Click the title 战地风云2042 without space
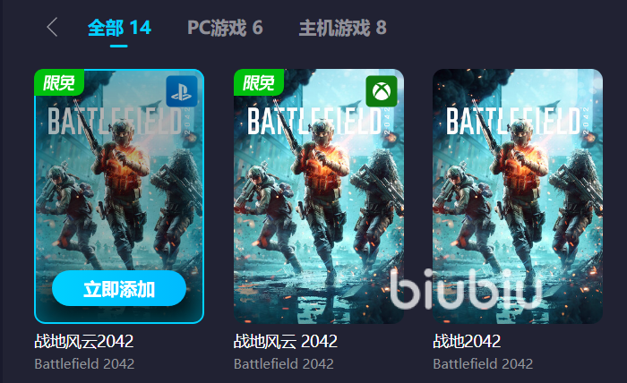 coord(84,342)
